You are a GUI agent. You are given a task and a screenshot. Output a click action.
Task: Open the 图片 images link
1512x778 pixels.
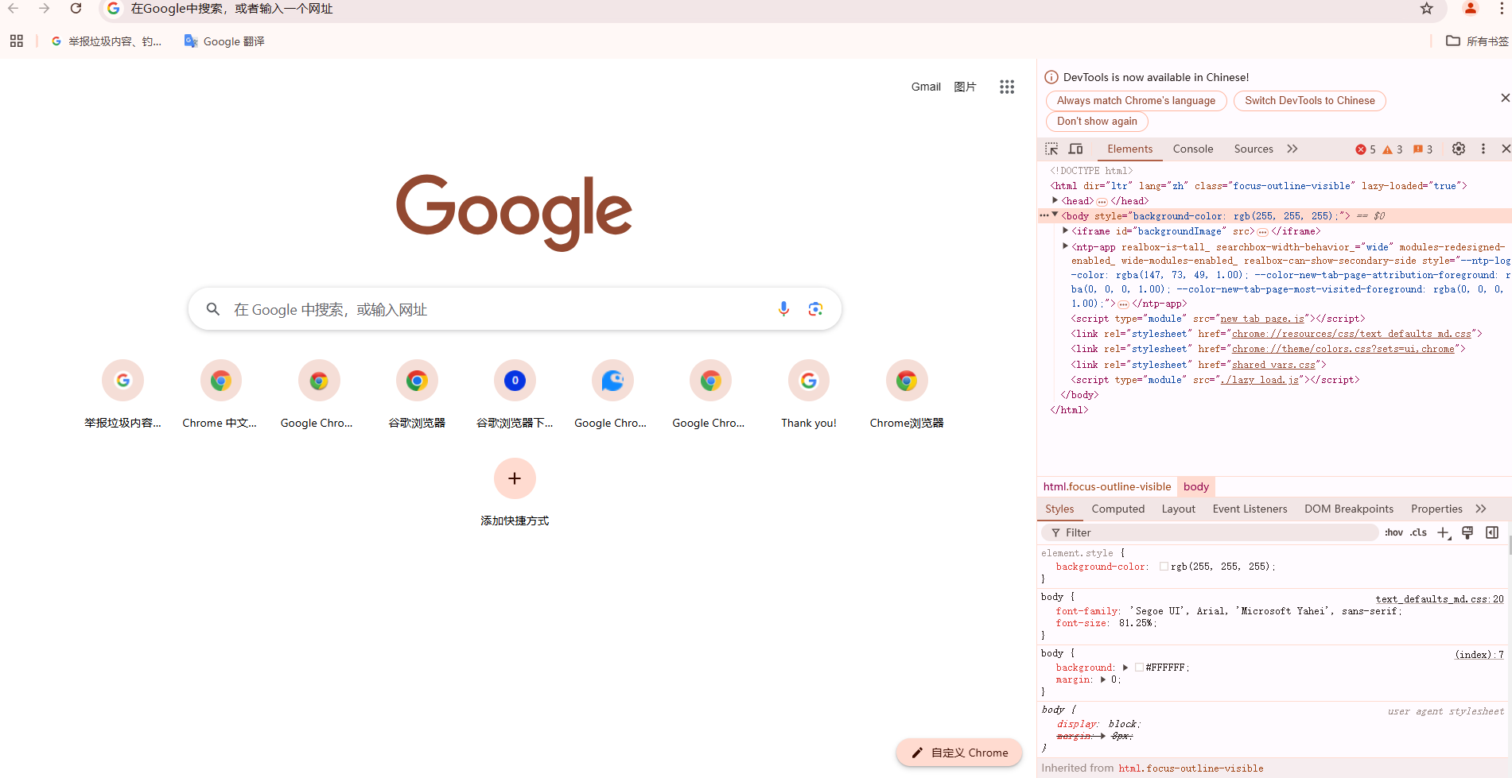tap(965, 87)
